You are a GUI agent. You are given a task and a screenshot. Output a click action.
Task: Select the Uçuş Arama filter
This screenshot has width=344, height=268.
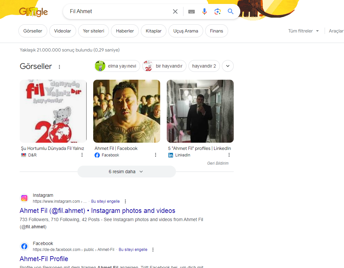click(185, 31)
